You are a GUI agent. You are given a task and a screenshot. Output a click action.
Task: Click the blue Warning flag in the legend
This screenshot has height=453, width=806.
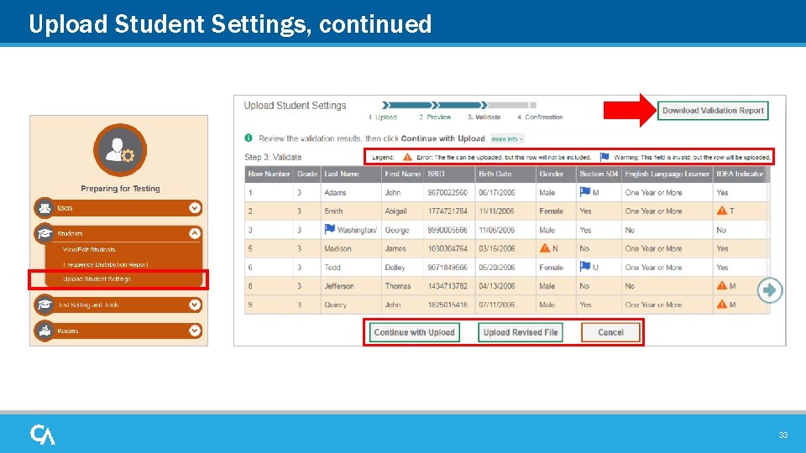[604, 157]
